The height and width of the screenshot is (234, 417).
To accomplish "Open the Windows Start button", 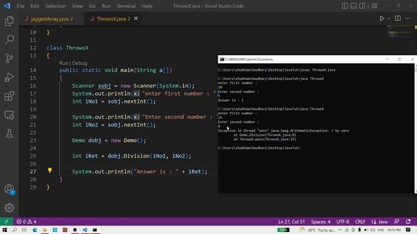I will (5, 229).
